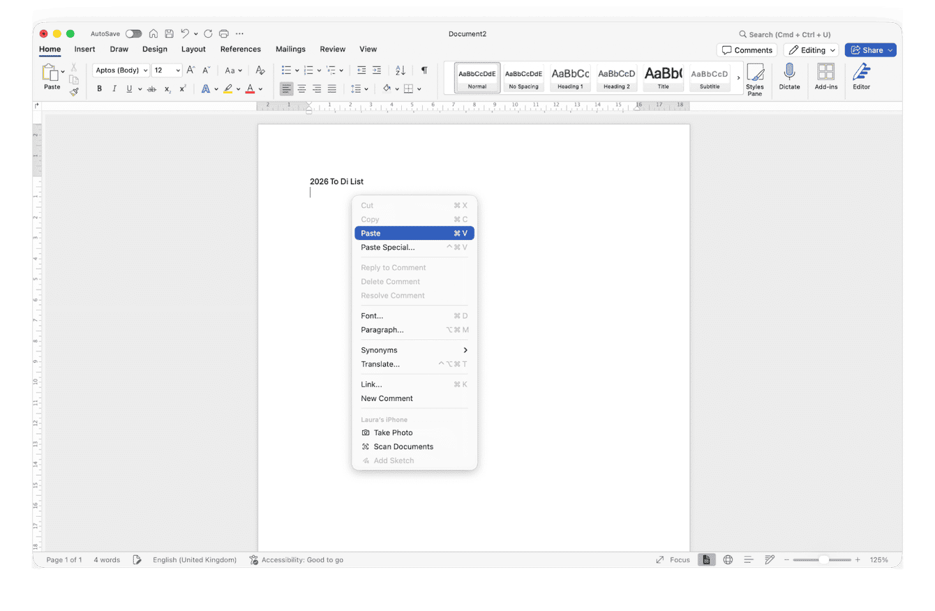Screen dimensions: 935x611
Task: Activate the Dictate tool
Action: point(789,77)
